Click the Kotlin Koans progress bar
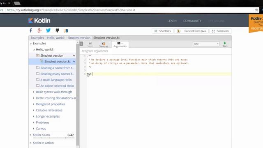Image resolution: width=263 pixels, height=148 pixels. tap(54, 138)
